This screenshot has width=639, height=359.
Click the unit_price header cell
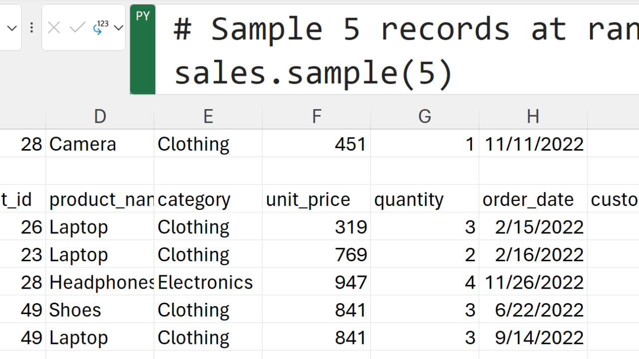(317, 199)
